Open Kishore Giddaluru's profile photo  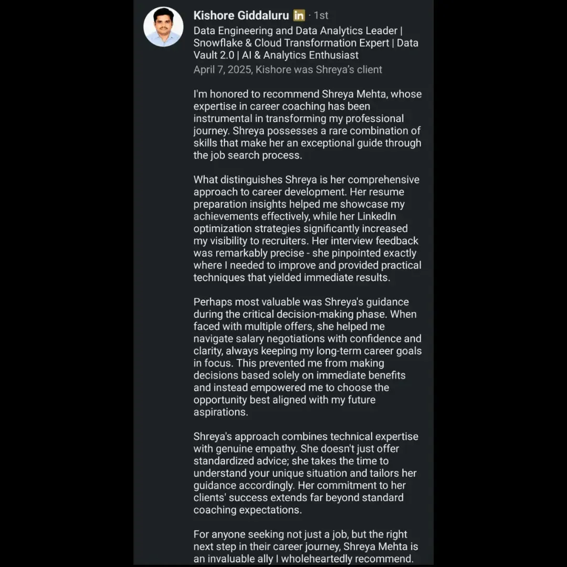coord(163,27)
